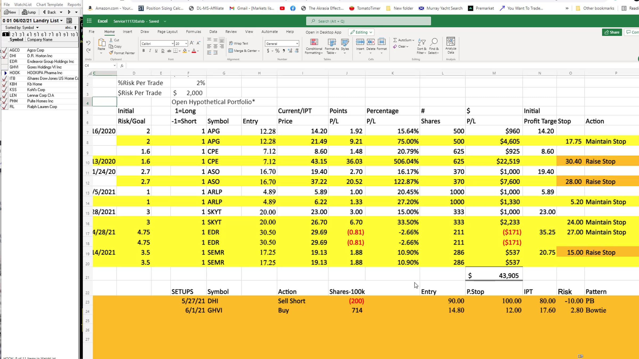Open the Excel app launcher grid
The image size is (639, 359).
tap(89, 21)
